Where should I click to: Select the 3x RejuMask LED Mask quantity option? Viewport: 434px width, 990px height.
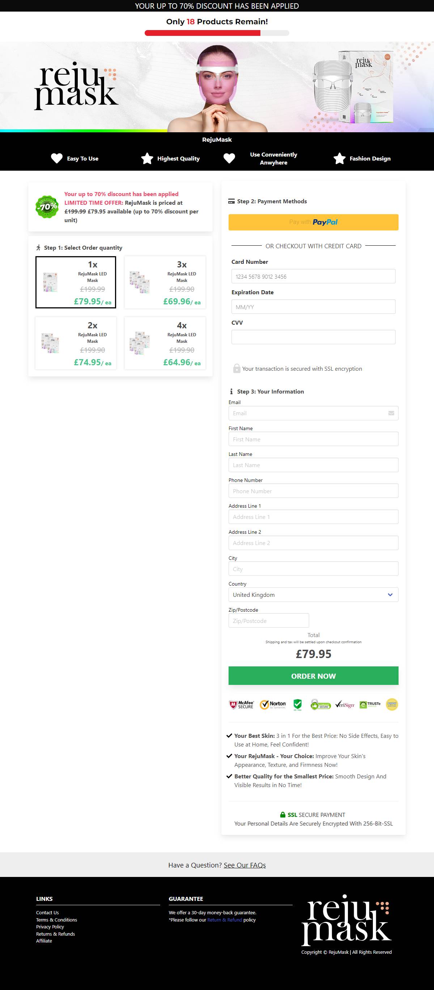[165, 283]
